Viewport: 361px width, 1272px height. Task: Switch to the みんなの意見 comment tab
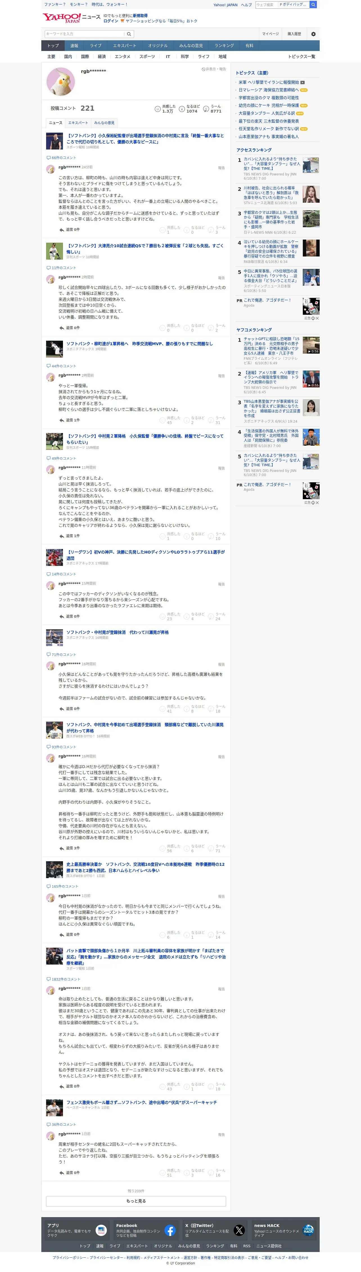coord(104,123)
